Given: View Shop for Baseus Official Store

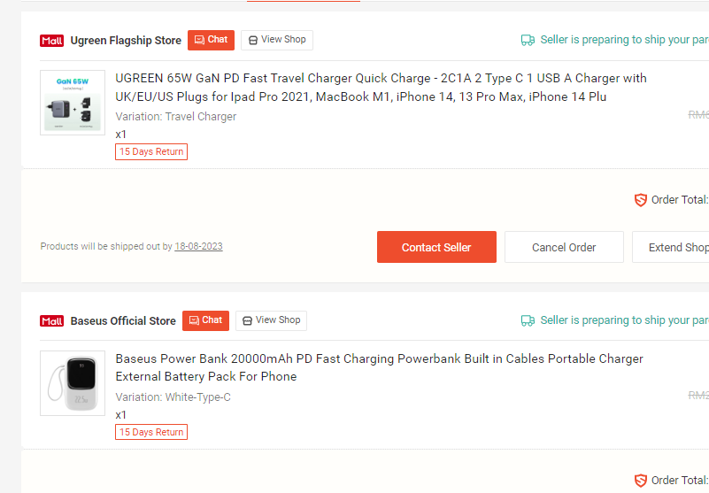Looking at the screenshot, I should click(272, 320).
